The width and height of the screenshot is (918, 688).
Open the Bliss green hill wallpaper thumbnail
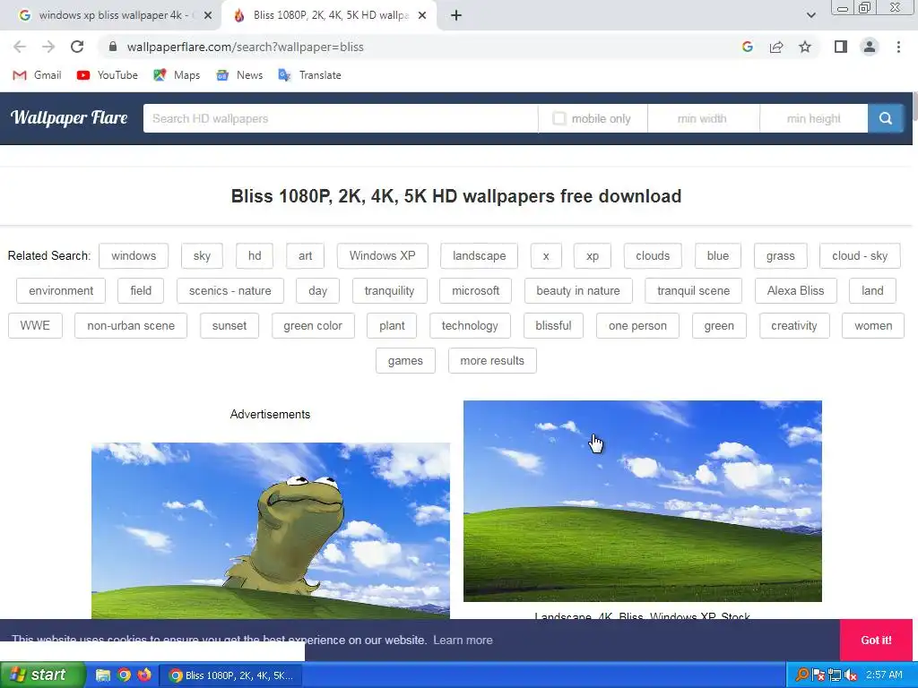pos(642,501)
